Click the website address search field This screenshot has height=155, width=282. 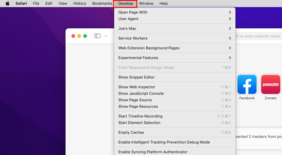tap(258, 36)
